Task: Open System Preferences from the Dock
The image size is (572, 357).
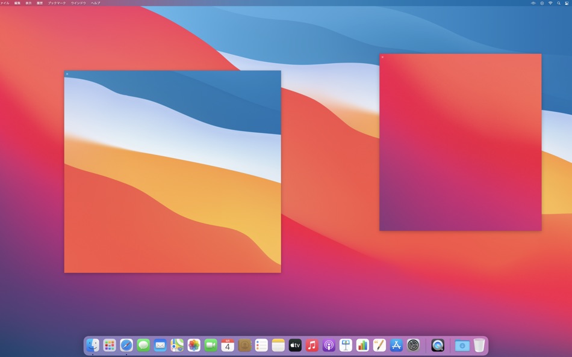Action: pos(413,345)
